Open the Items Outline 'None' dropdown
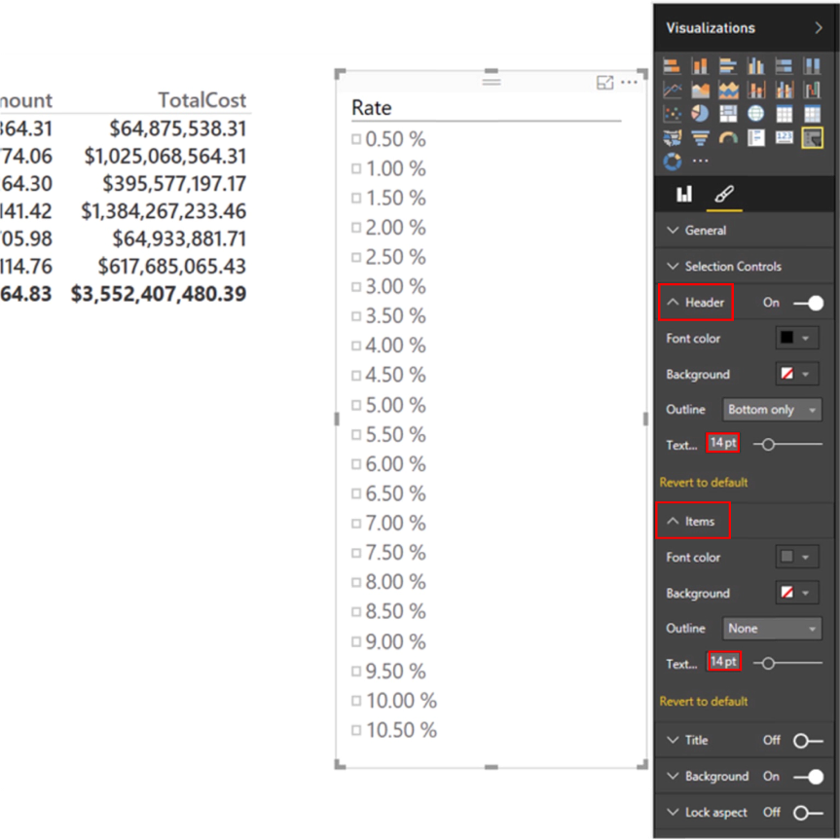Image resolution: width=840 pixels, height=839 pixels. pos(772,629)
